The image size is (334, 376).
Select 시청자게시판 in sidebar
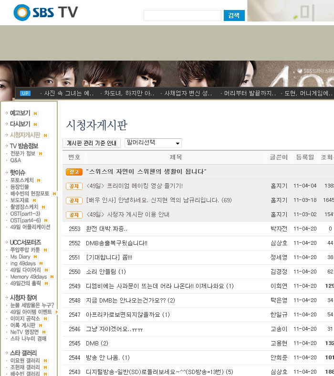25,135
